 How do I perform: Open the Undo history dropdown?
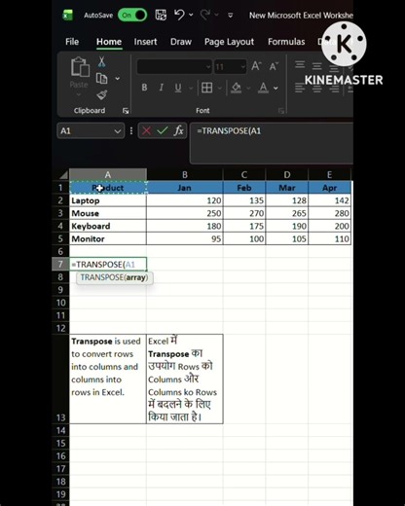191,15
